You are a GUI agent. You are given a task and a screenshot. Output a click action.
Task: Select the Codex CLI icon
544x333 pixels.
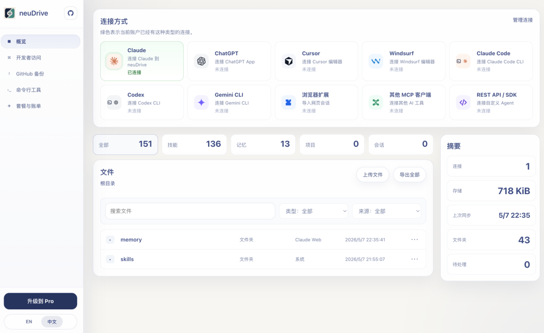pyautogui.click(x=114, y=103)
